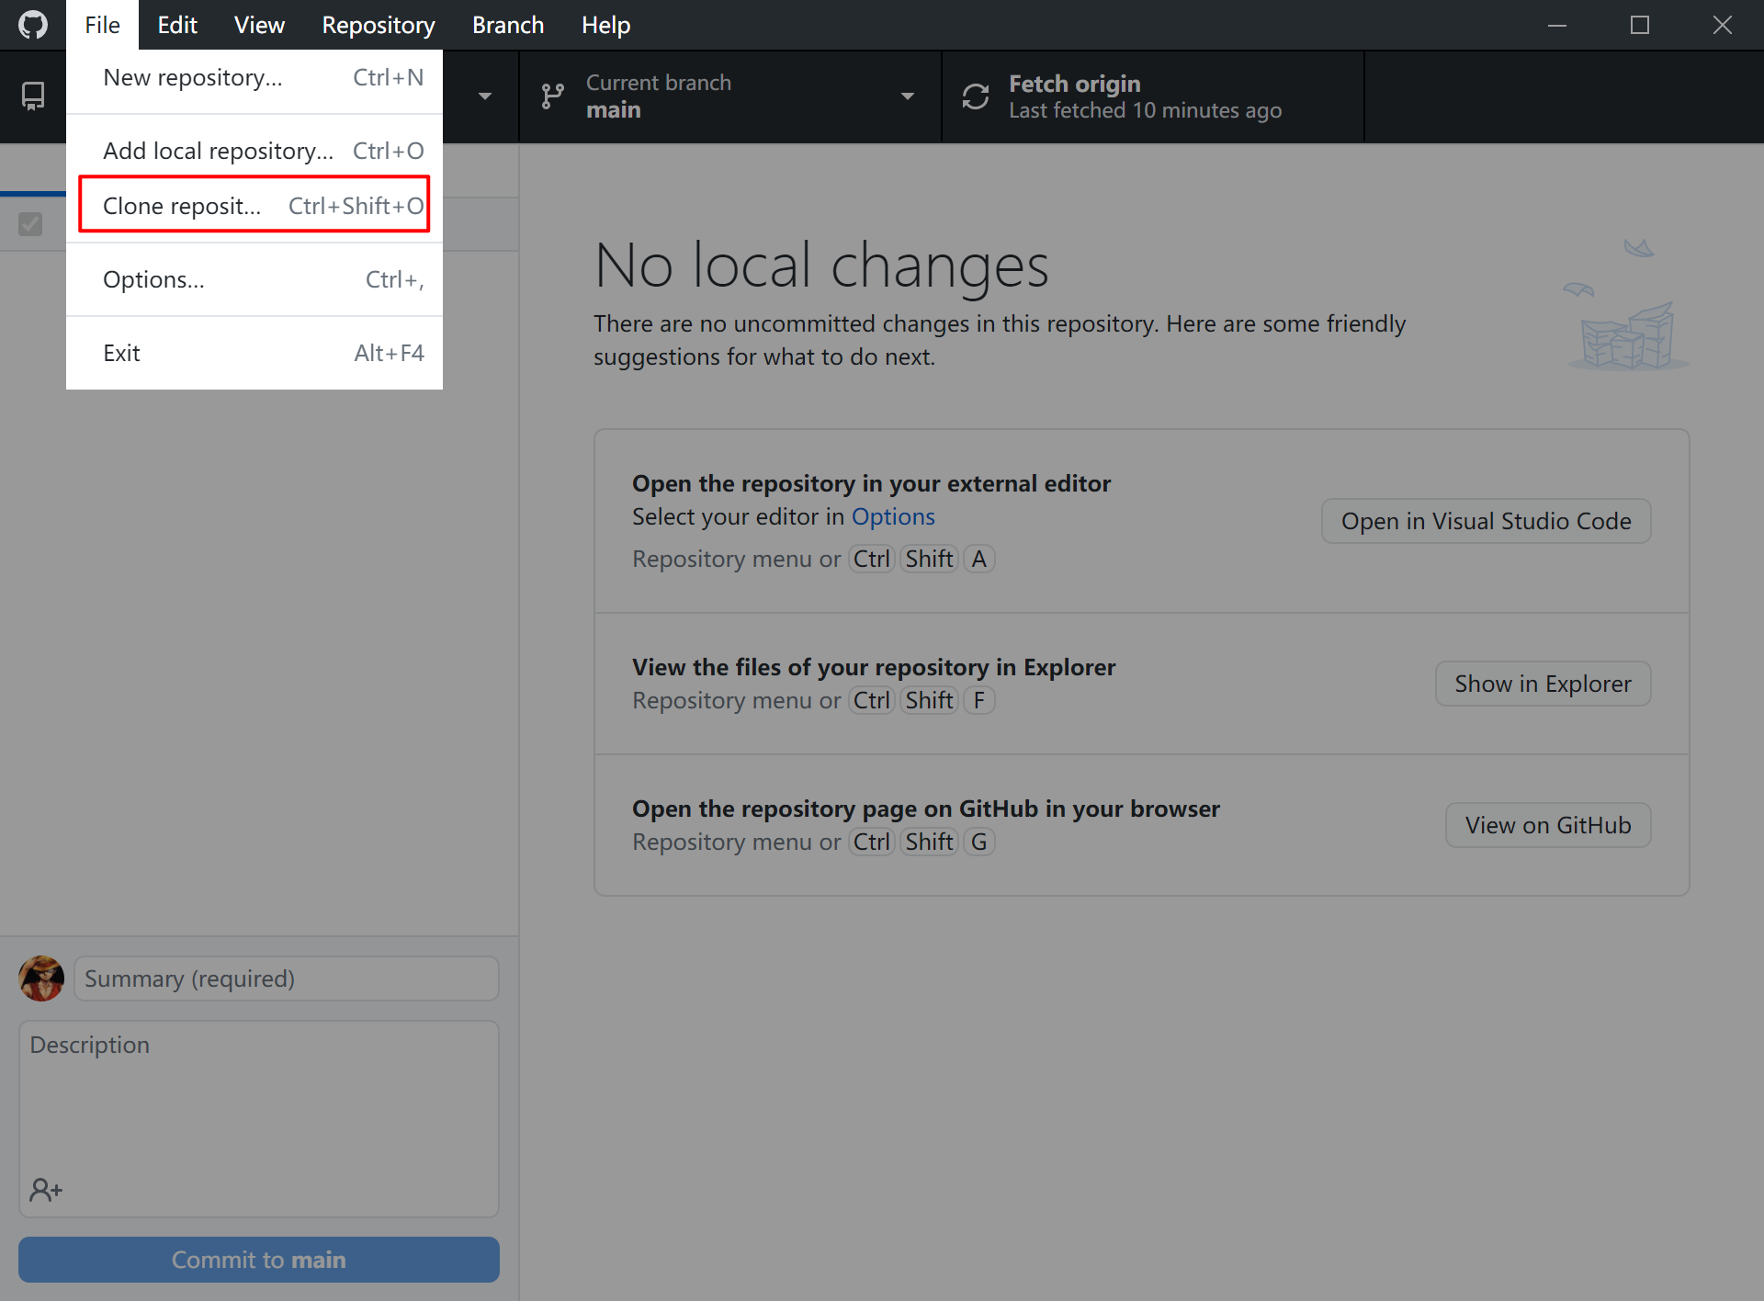Click the add co-authors person icon
The image size is (1764, 1301).
tap(45, 1190)
